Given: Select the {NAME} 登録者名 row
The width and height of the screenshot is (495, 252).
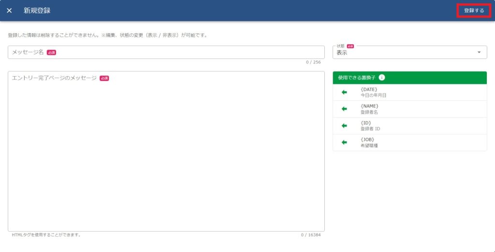Looking at the screenshot, I should tap(411, 109).
